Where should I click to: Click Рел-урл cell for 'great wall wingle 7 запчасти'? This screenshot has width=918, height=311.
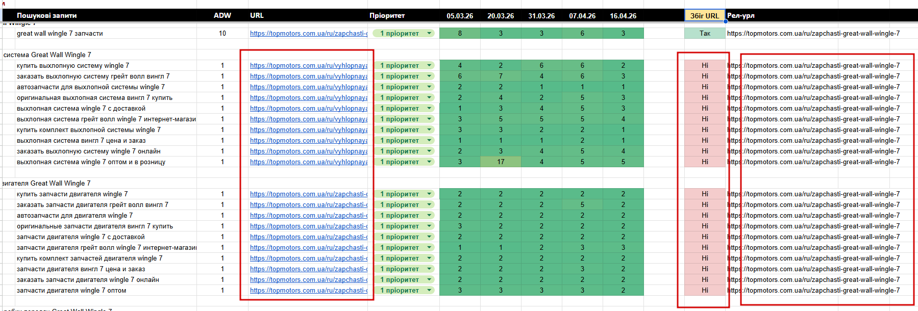point(813,33)
